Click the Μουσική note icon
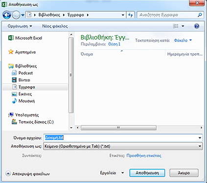207x183 pixels. coord(14,101)
